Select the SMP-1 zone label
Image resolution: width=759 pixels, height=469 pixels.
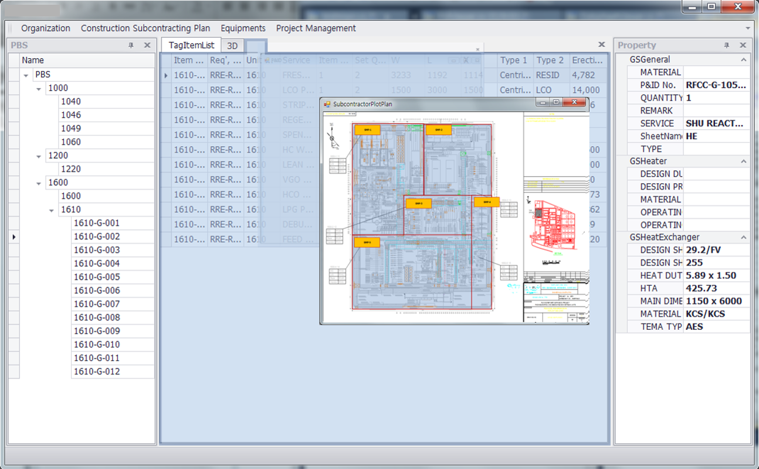[x=368, y=130]
